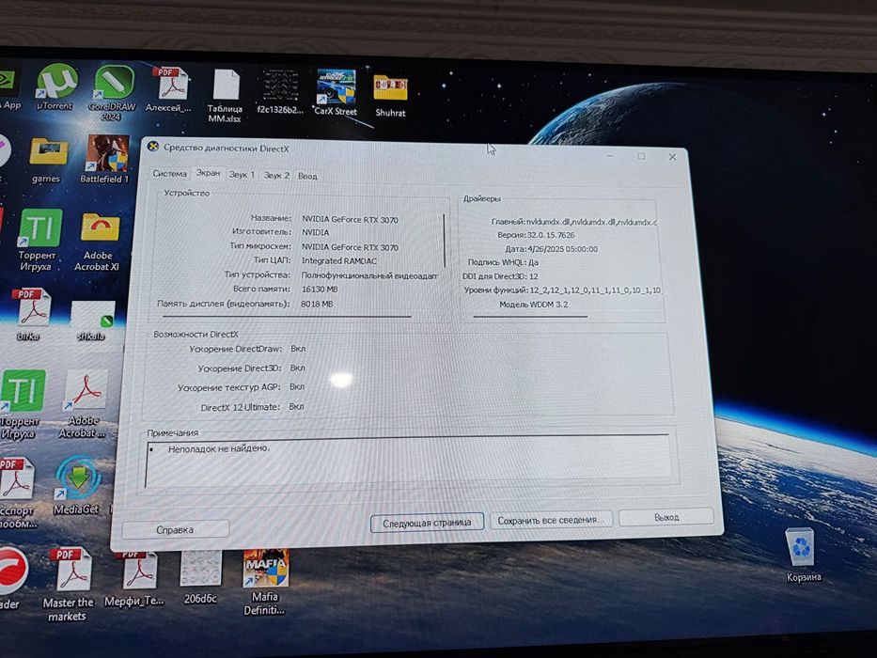Click the driver date 4/26/2025 05:00:00
This screenshot has width=877, height=658.
[562, 249]
